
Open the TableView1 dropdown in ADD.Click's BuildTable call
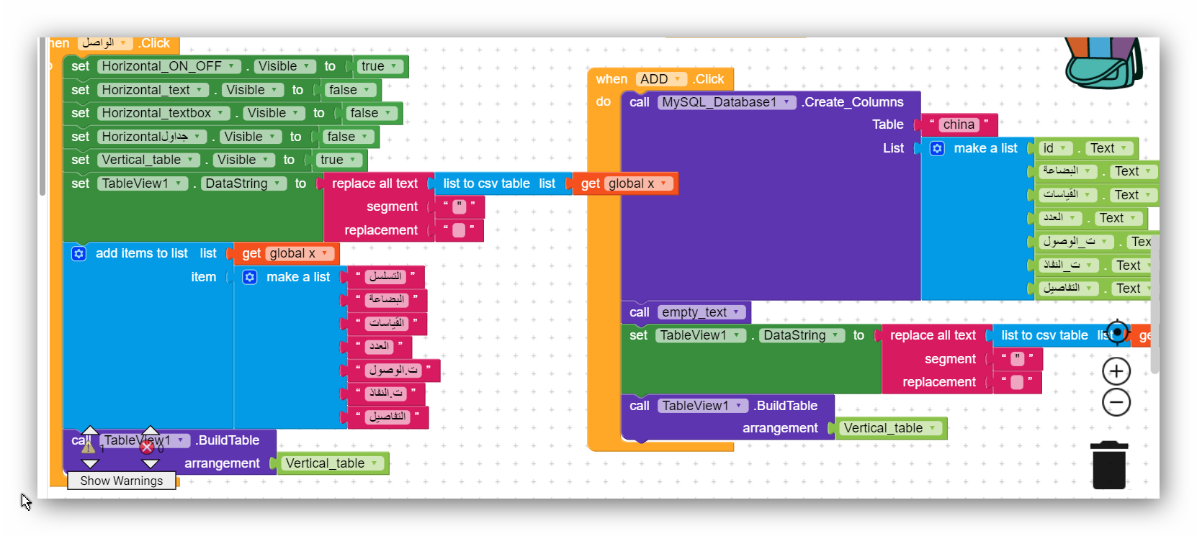703,406
